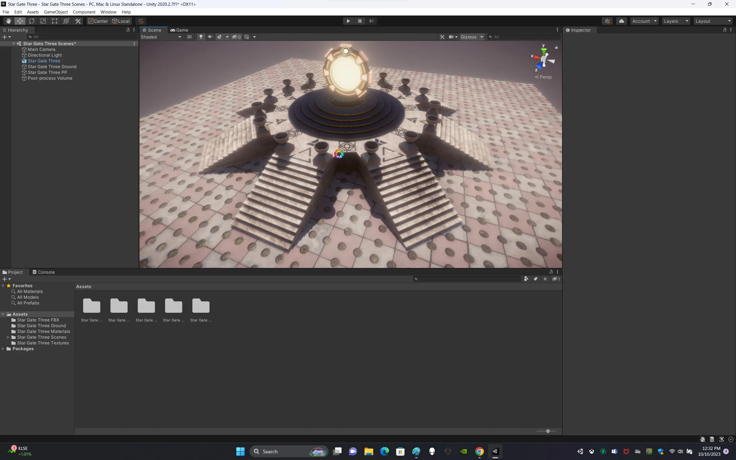Open the Shaded draw mode dropdown
The width and height of the screenshot is (736, 460).
click(161, 37)
